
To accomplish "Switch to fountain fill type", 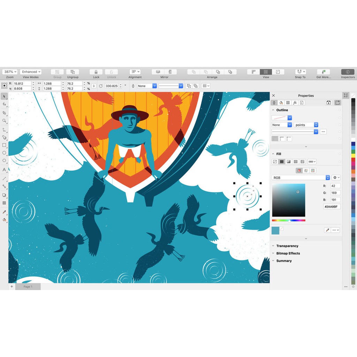I will [x=289, y=162].
